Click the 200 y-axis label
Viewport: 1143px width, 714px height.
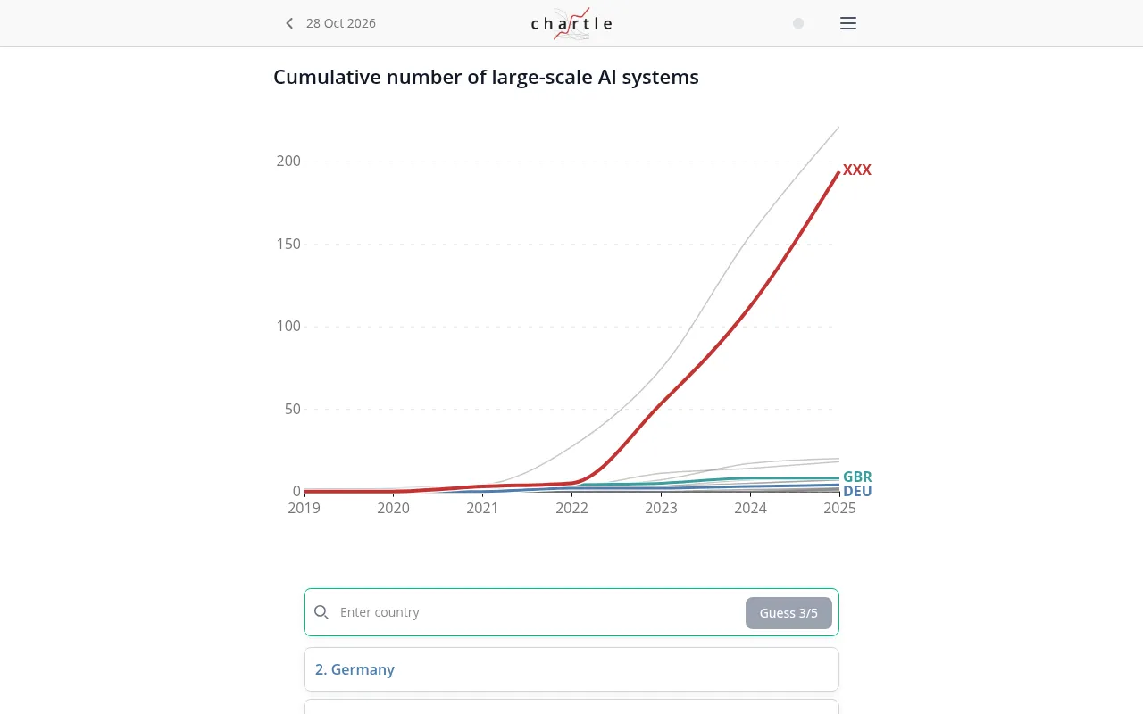point(288,162)
